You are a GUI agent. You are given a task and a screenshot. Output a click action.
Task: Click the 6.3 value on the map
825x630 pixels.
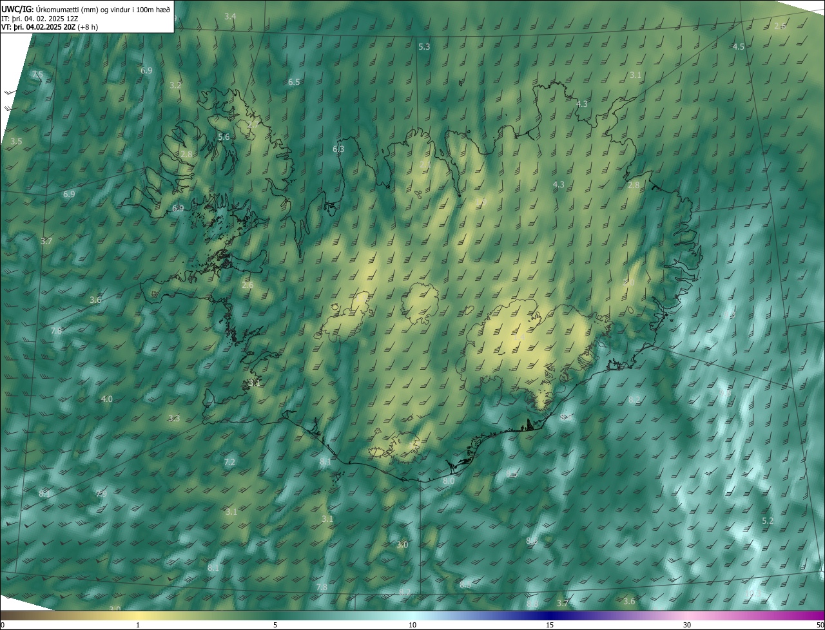[338, 149]
